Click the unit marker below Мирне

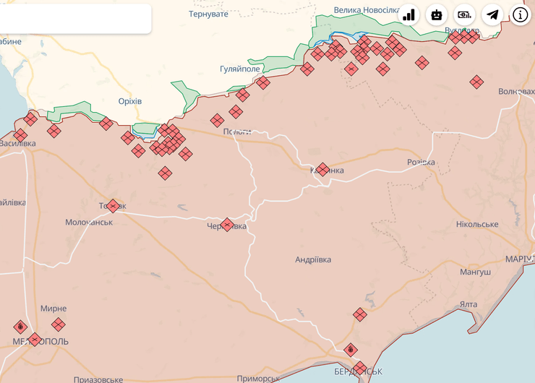coord(59,324)
